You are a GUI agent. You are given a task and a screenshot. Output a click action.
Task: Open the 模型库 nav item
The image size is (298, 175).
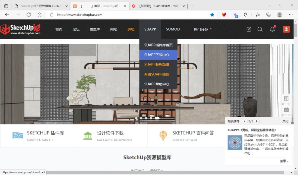pyautogui.click(x=95, y=29)
